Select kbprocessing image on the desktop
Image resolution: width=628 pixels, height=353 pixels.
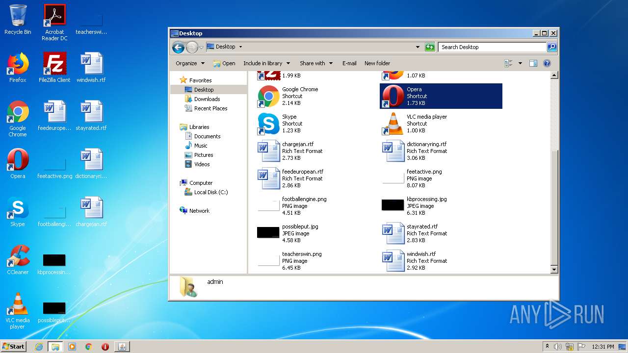[x=54, y=264]
